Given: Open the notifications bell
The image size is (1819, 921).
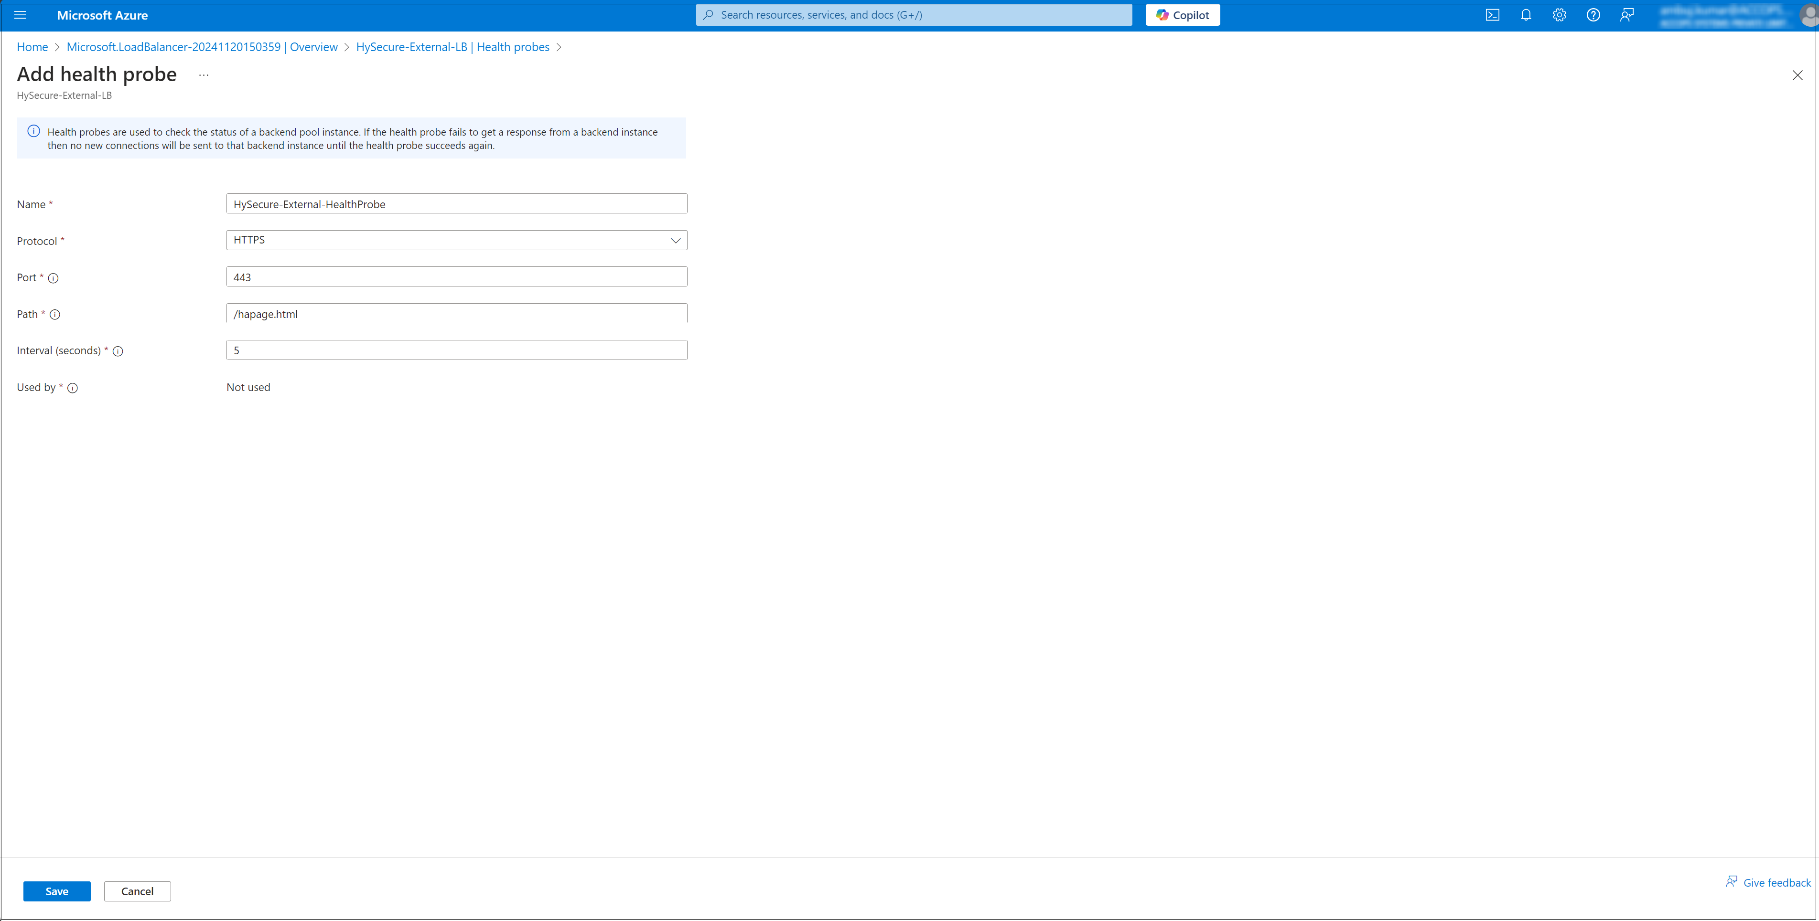Looking at the screenshot, I should tap(1525, 15).
